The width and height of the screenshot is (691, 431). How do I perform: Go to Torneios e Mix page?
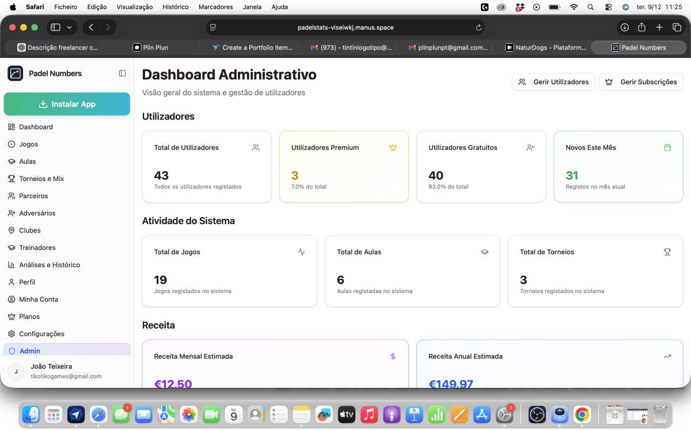pyautogui.click(x=67, y=179)
